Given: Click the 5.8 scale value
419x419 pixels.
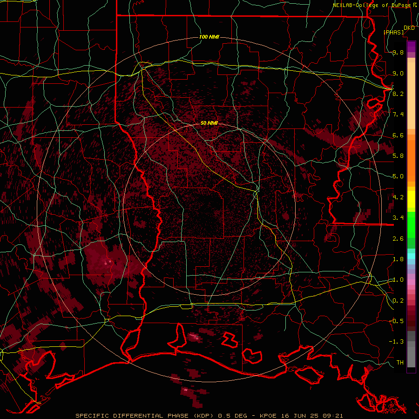Looking at the screenshot, I should [398, 155].
